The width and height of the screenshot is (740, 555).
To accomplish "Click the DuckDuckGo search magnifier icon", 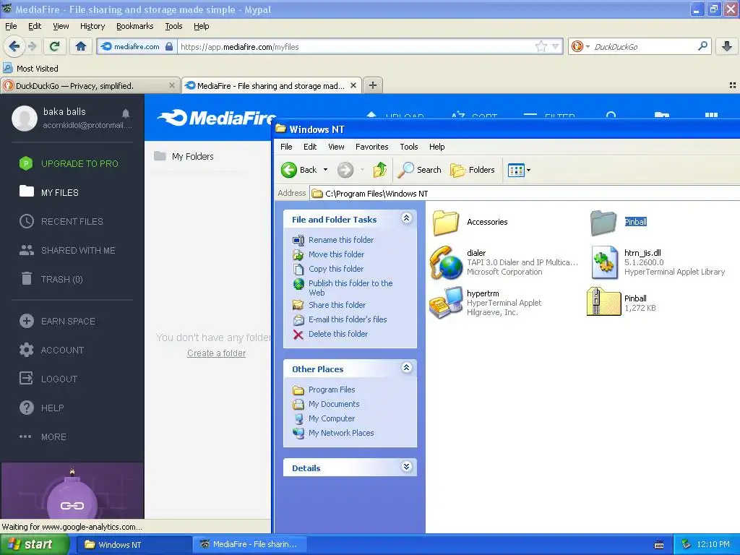I will point(702,46).
